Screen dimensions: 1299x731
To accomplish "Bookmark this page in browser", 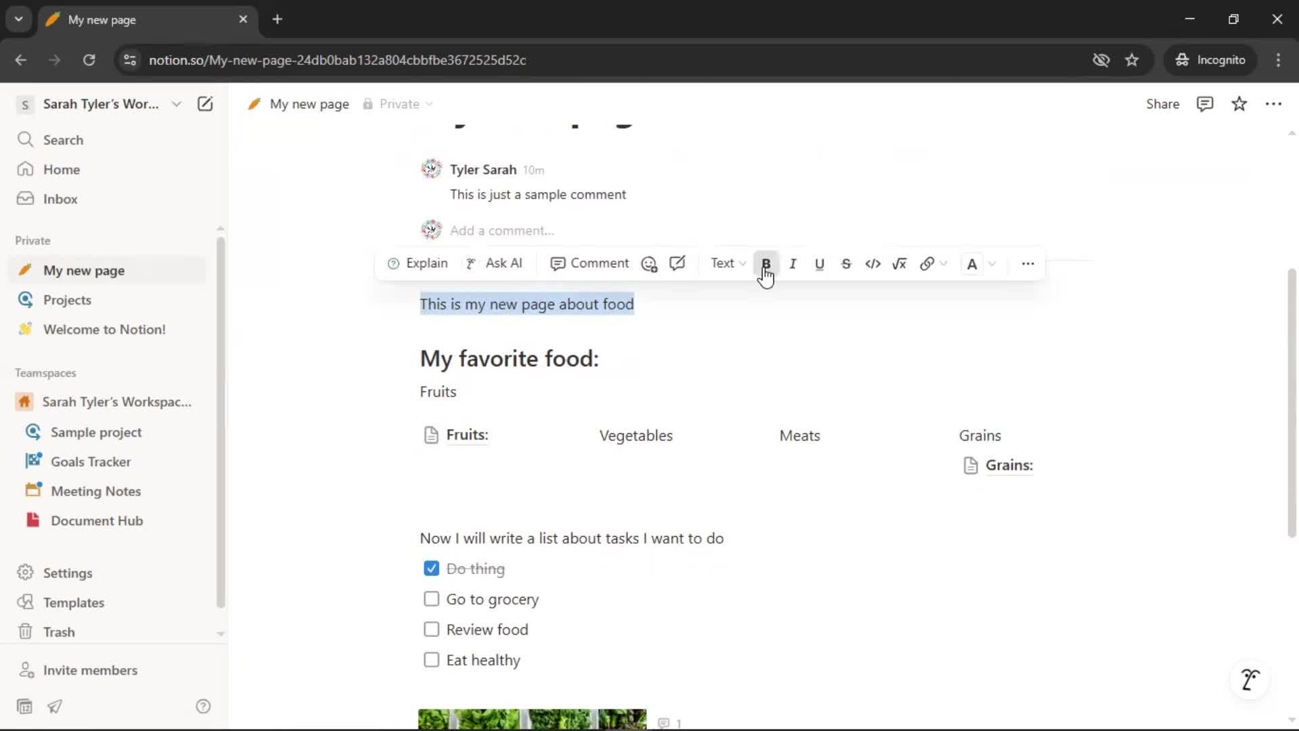I will [x=1132, y=60].
